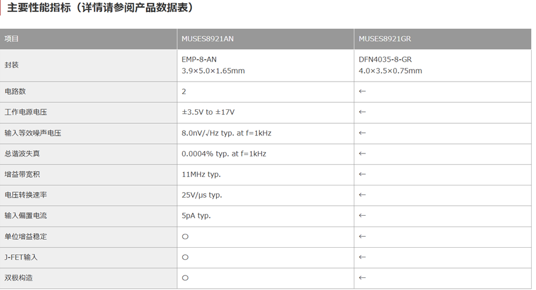Click the left arrow in 增益带宽积 row
The image size is (536, 290).
(x=363, y=174)
